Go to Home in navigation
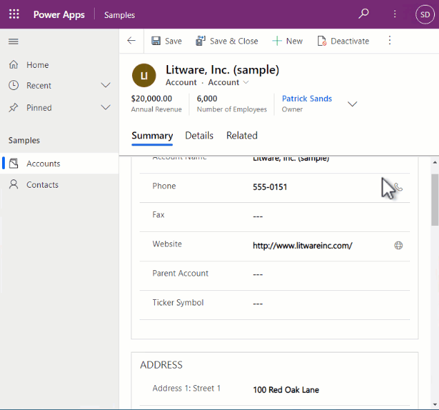This screenshot has height=410, width=439. 37,65
